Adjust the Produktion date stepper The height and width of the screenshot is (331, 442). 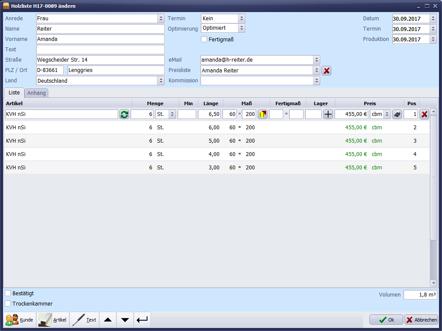pos(433,39)
